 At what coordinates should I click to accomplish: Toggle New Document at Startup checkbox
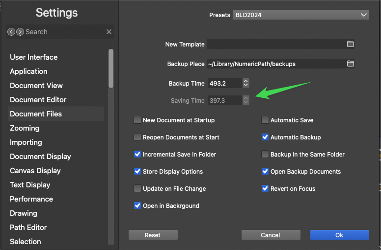tap(137, 120)
